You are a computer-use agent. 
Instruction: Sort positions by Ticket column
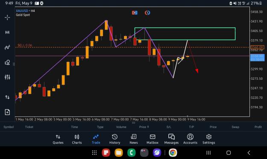(x=29, y=127)
